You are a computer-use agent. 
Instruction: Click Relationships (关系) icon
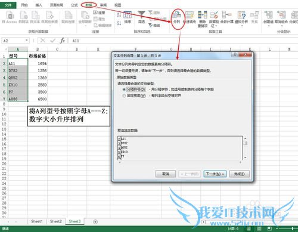254,17
